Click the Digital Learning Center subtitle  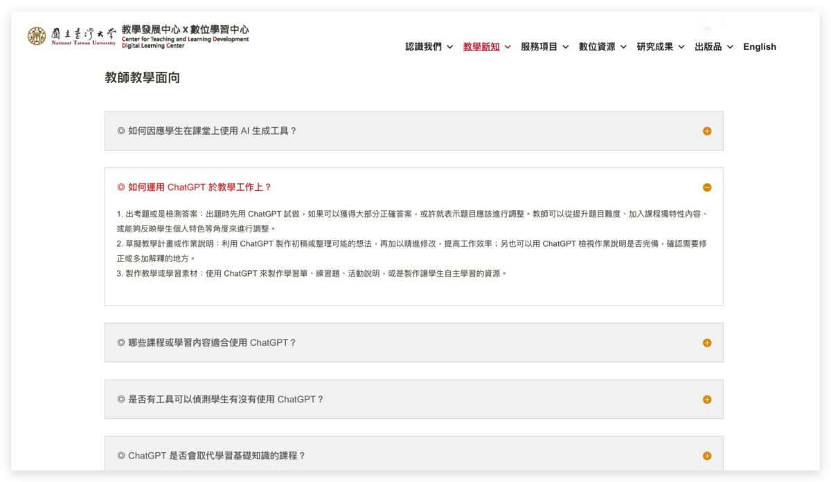(x=152, y=46)
